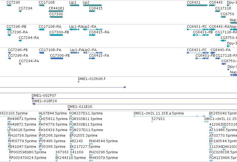The image size is (237, 162).
Task: Click EST EK217227.5prime
Action: click(72, 149)
